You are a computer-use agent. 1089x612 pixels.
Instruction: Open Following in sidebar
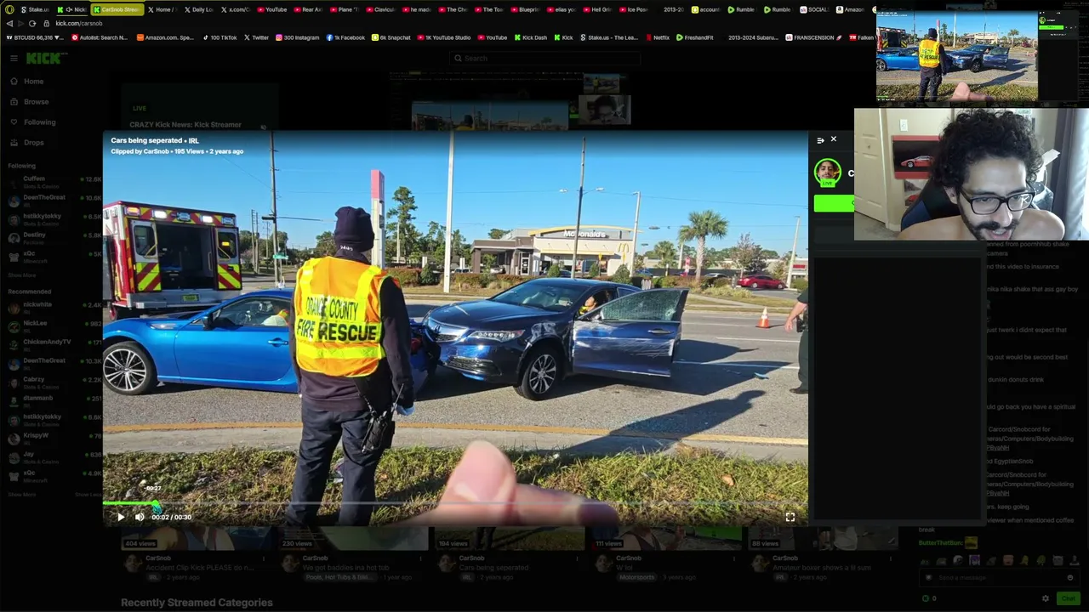point(39,122)
